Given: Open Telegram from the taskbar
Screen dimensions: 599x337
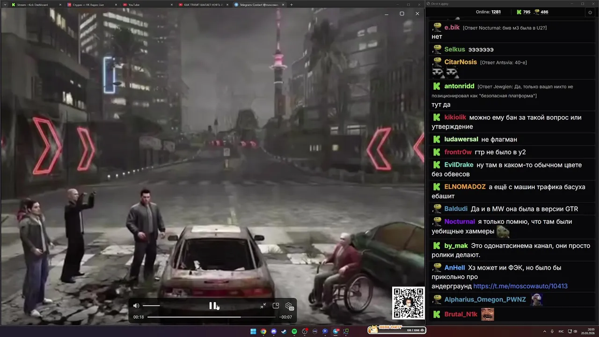Looking at the screenshot, I should (336, 331).
